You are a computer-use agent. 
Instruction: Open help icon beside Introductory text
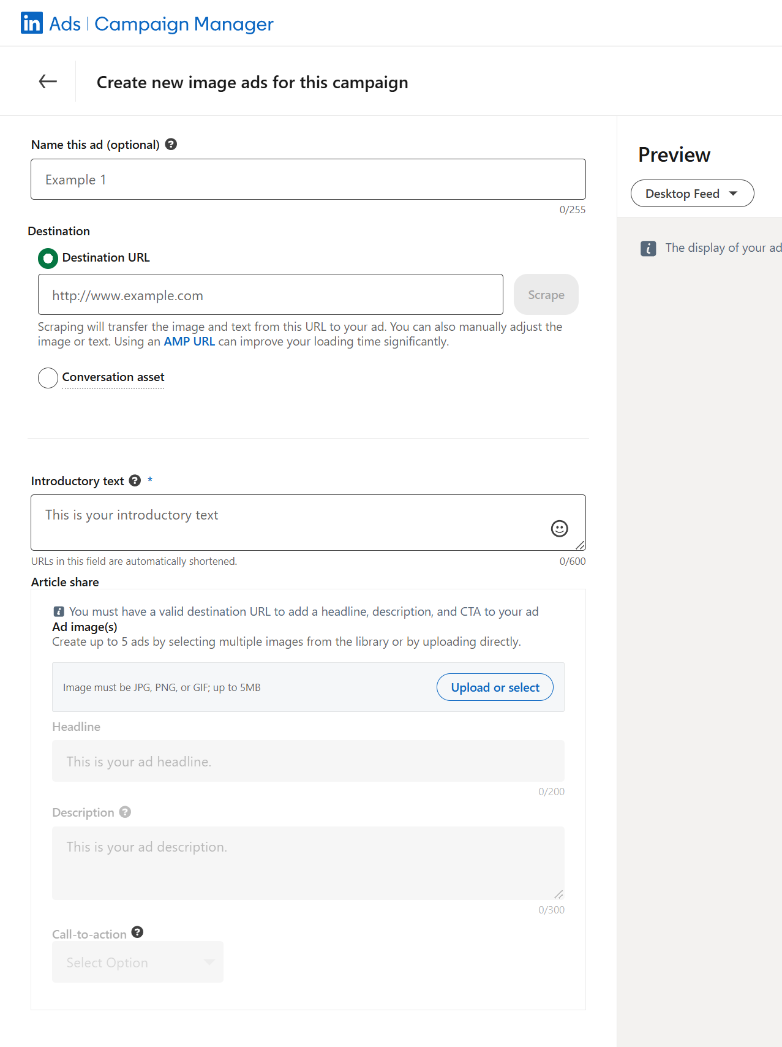135,480
